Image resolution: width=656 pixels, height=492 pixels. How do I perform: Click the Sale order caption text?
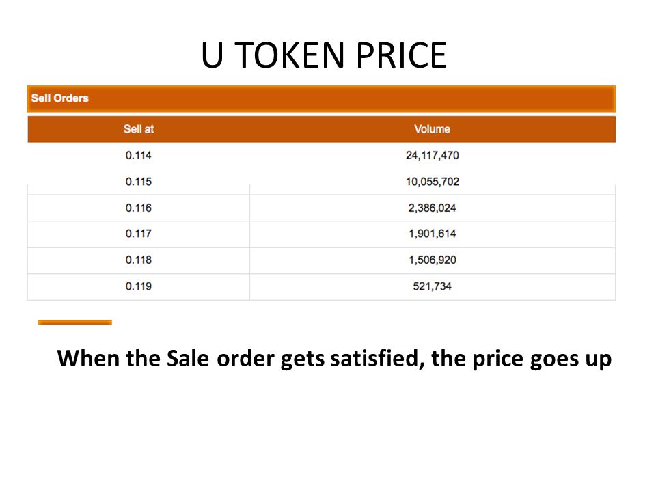pos(334,359)
